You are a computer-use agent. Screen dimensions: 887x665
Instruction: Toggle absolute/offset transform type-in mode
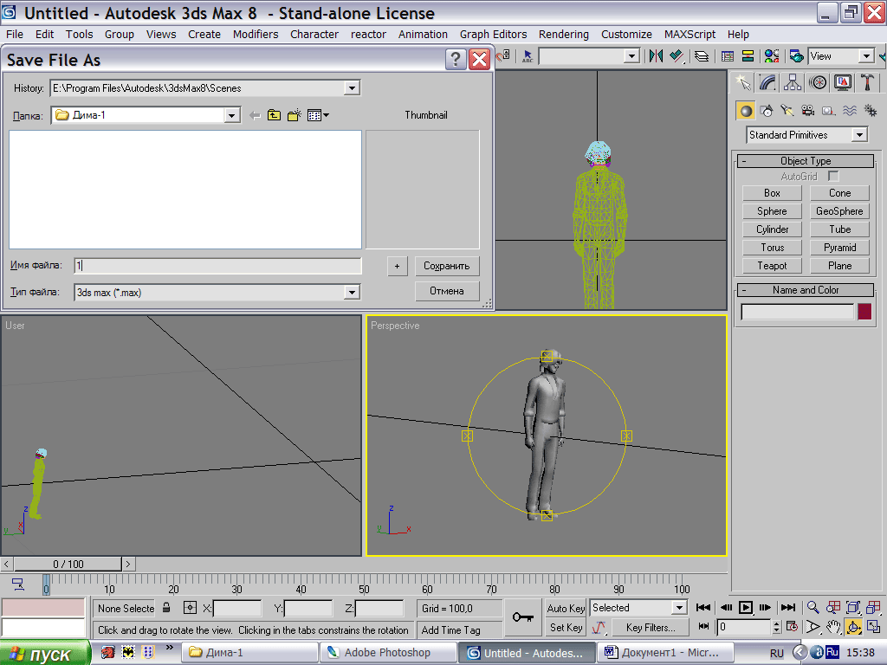[x=190, y=608]
